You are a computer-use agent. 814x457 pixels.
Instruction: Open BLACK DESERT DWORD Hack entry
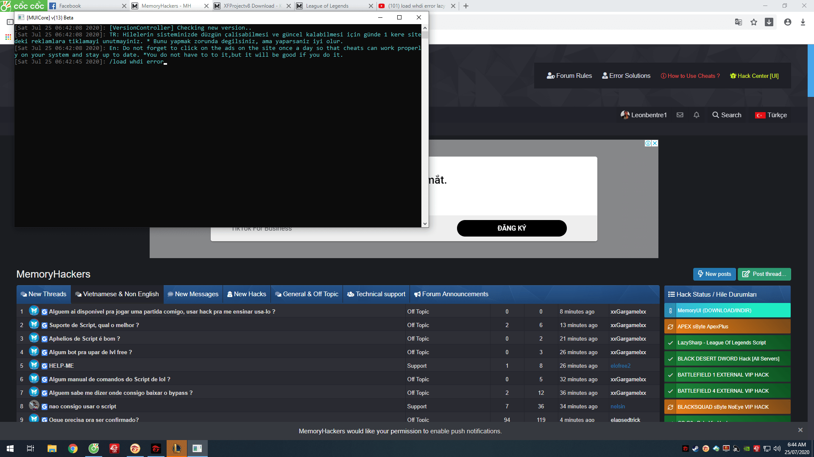[x=728, y=359]
